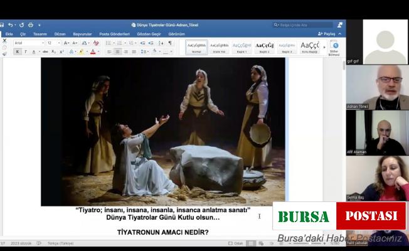The height and width of the screenshot is (251, 409).
Task: Click the user account icon in title bar
Action: [x=340, y=25]
